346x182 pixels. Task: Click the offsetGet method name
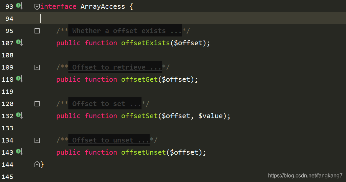click(139, 79)
